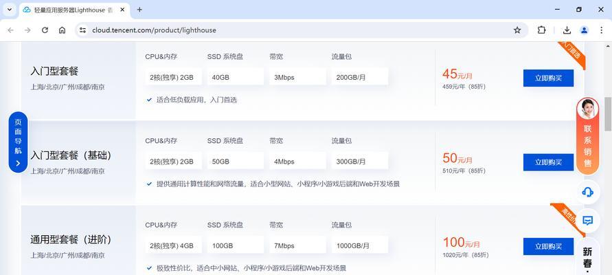Click the 通用型套餐（进阶）plan title
The image size is (612, 275).
coord(71,239)
